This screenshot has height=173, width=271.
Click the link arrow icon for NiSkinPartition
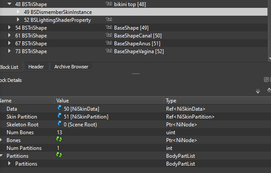click(59, 116)
